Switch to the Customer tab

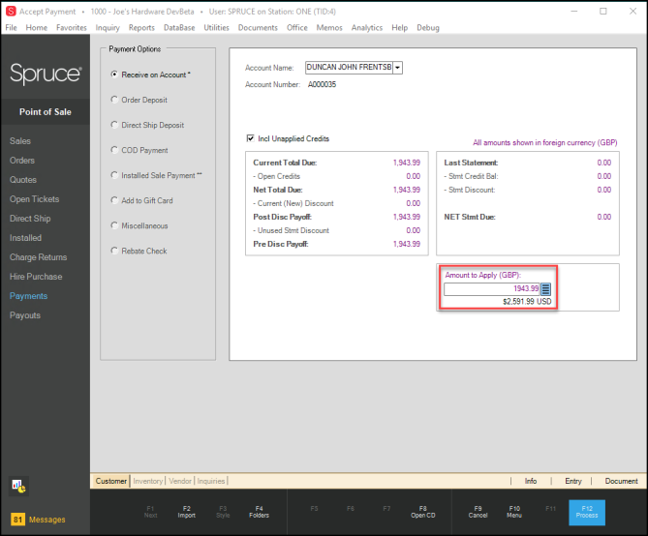point(111,481)
